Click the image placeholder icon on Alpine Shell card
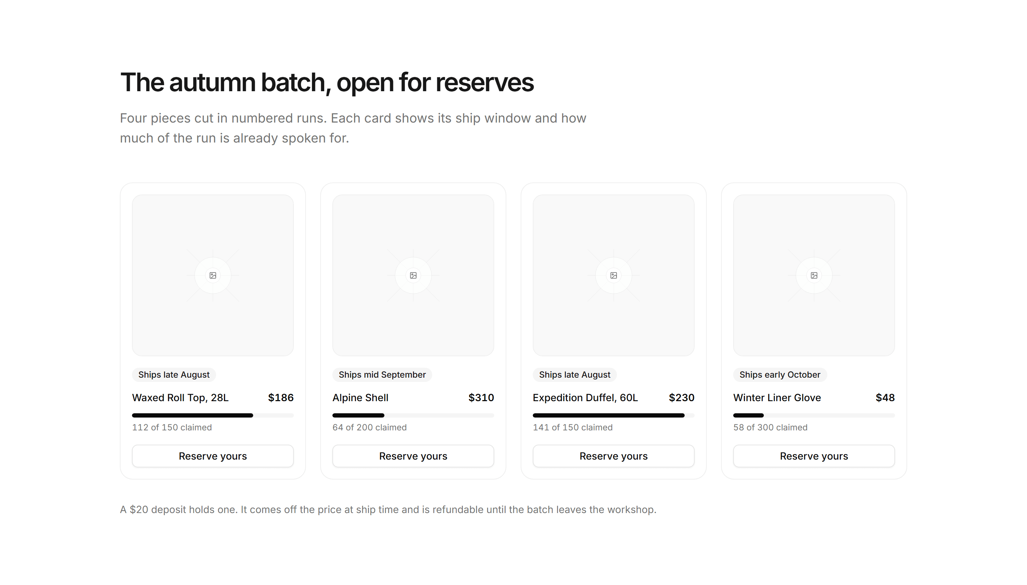The image size is (1027, 585). pyautogui.click(x=413, y=275)
